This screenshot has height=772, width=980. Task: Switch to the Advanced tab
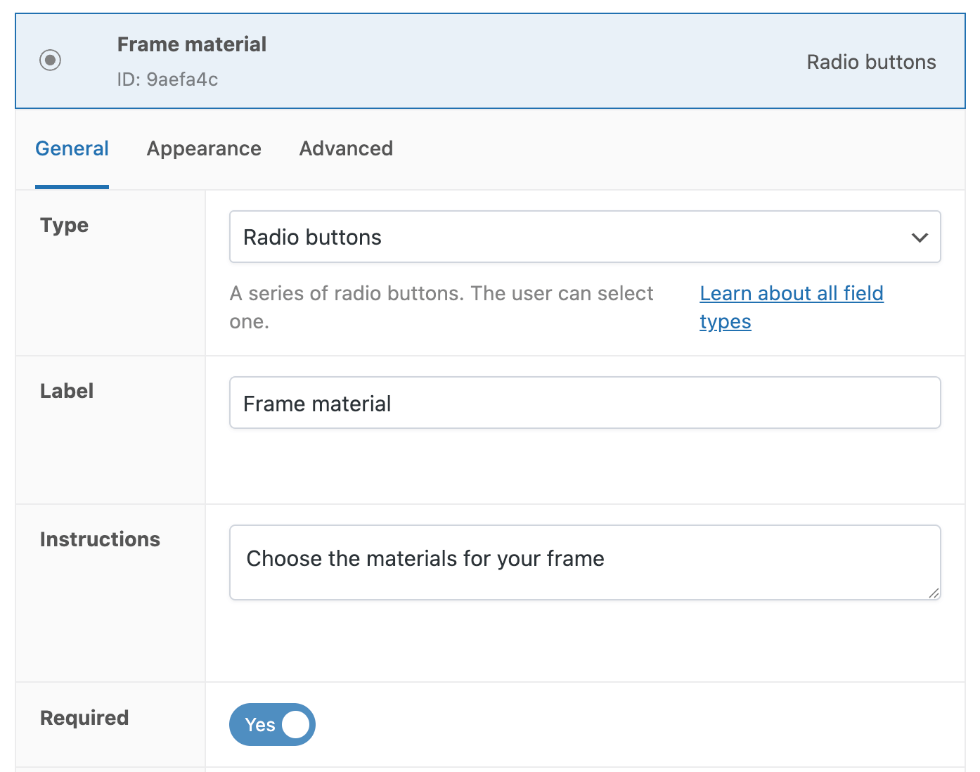point(345,149)
